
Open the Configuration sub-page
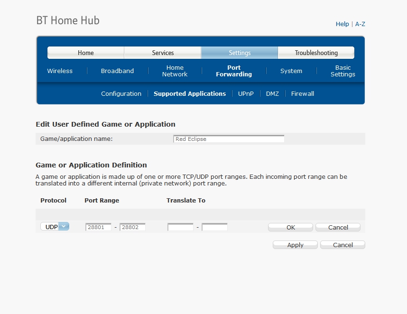pos(121,94)
